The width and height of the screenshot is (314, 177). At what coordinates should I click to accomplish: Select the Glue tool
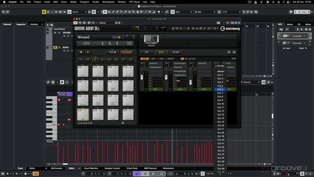click(126, 12)
